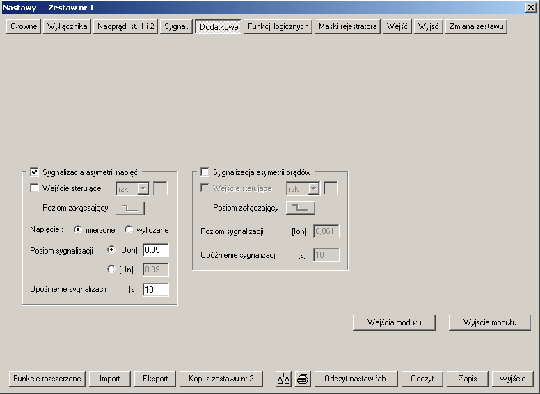The height and width of the screenshot is (394, 540).
Task: Open Funkcje rozszerzone
Action: 47,379
